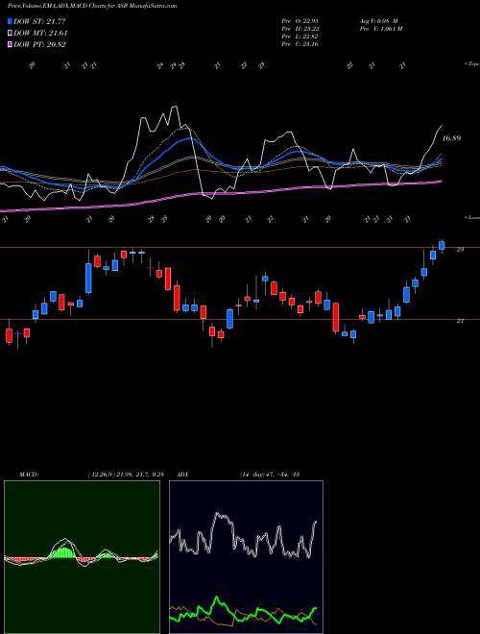Open the green MACD histogram panel
Image resolution: width=480 pixels, height=634 pixels.
point(82,557)
